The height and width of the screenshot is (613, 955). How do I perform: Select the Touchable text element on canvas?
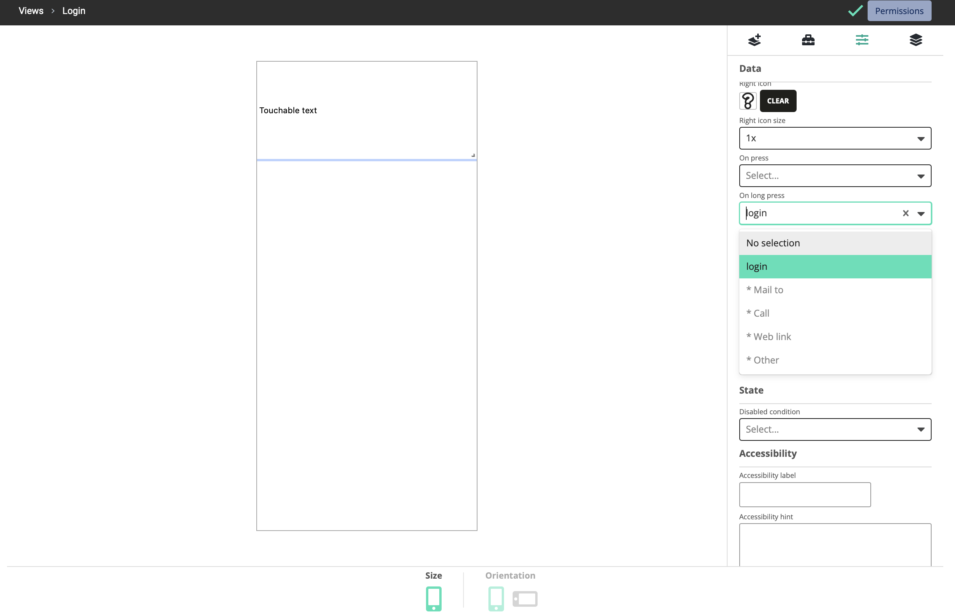[x=367, y=110]
